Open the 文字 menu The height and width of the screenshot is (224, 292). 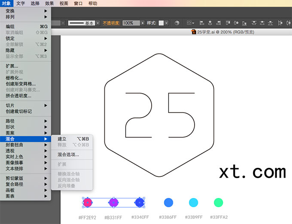[21, 3]
